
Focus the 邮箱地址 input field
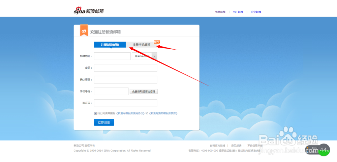(x=112, y=56)
